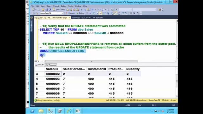
Task: Click the Paste clipboard icon
Action: 88,9
